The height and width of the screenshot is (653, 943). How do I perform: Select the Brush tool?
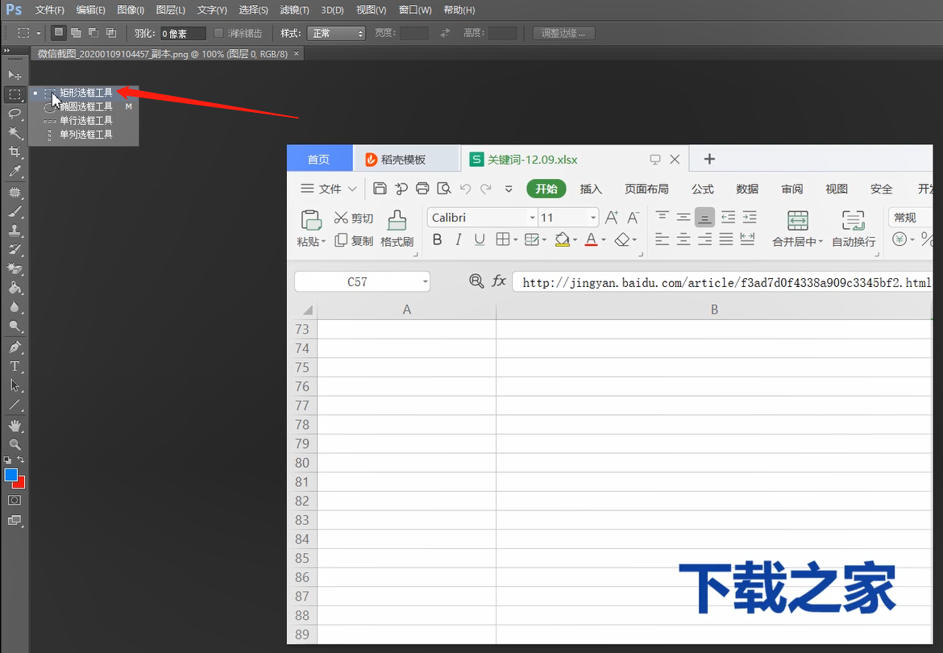pos(15,212)
